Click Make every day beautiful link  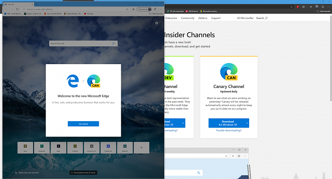(29, 173)
